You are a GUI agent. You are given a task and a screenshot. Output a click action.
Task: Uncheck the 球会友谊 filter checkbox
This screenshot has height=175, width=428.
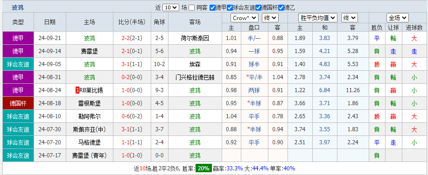point(230,7)
